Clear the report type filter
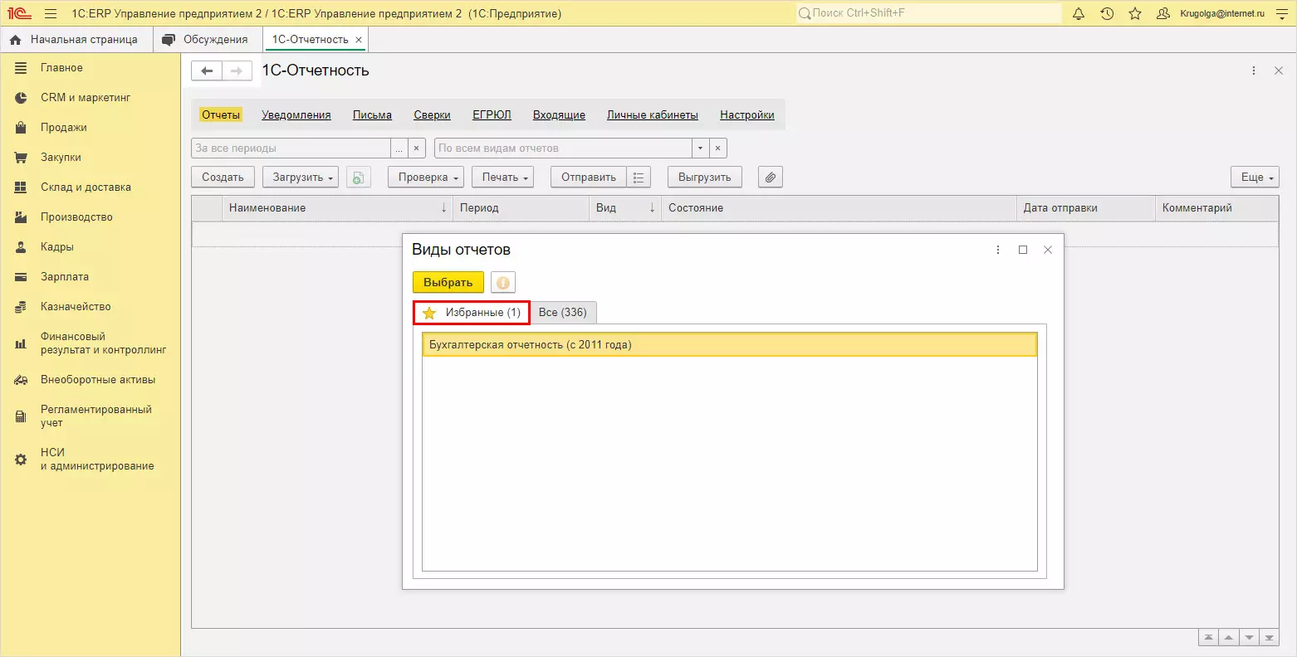The image size is (1297, 657). (718, 148)
